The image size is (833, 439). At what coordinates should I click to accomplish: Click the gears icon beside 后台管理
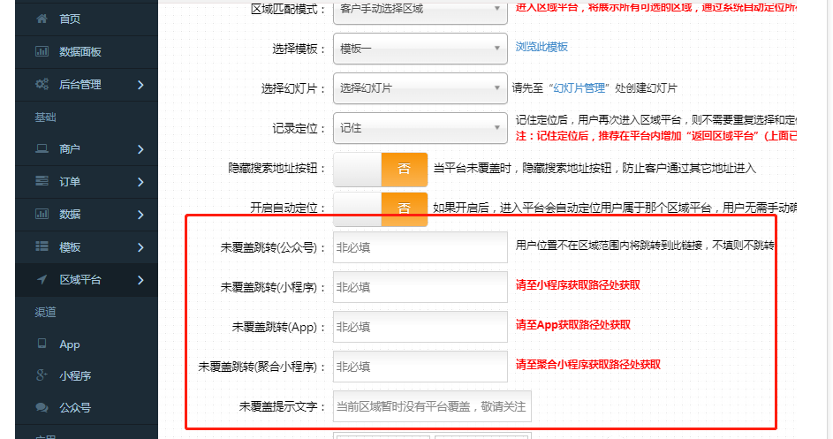point(41,85)
